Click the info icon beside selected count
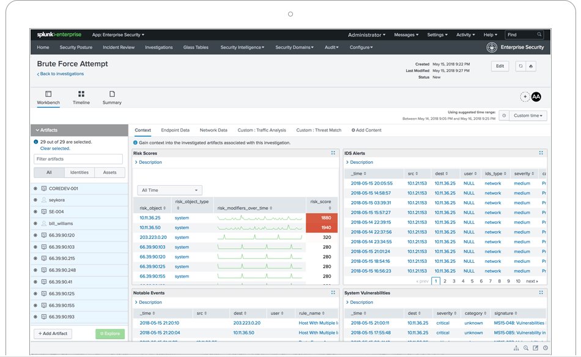Image resolution: width=581 pixels, height=357 pixels. 36,142
